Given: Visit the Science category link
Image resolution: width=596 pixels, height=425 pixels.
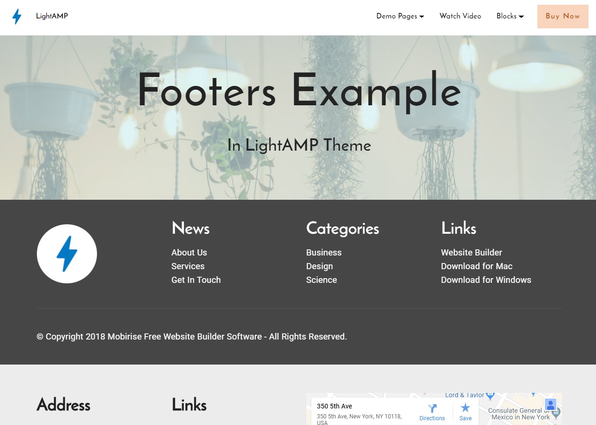Looking at the screenshot, I should point(321,280).
